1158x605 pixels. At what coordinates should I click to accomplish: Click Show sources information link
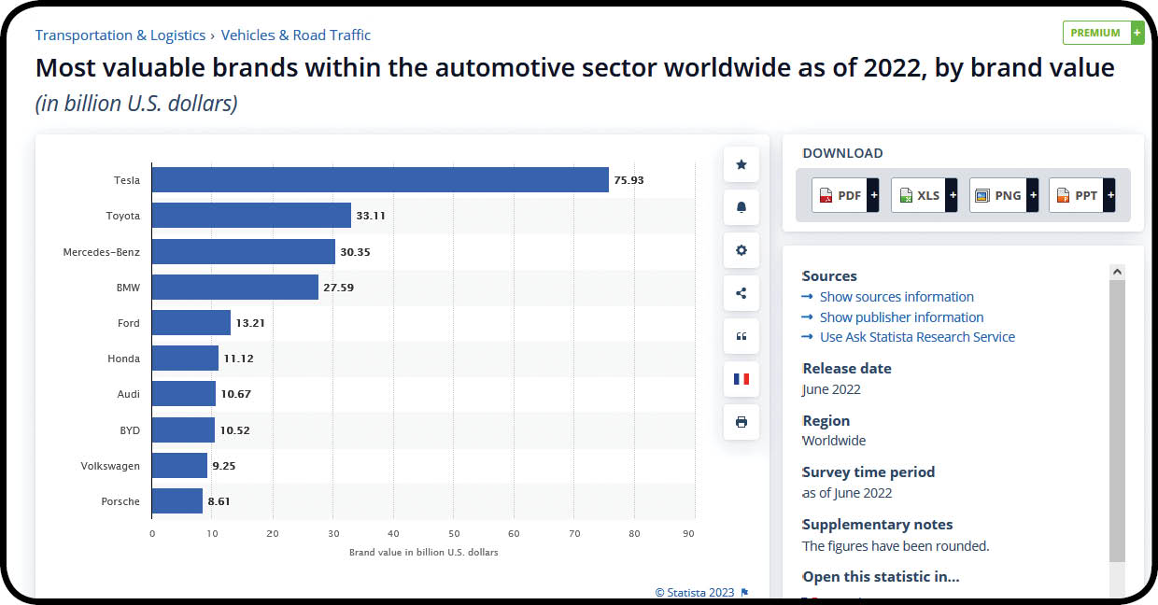[x=897, y=297]
